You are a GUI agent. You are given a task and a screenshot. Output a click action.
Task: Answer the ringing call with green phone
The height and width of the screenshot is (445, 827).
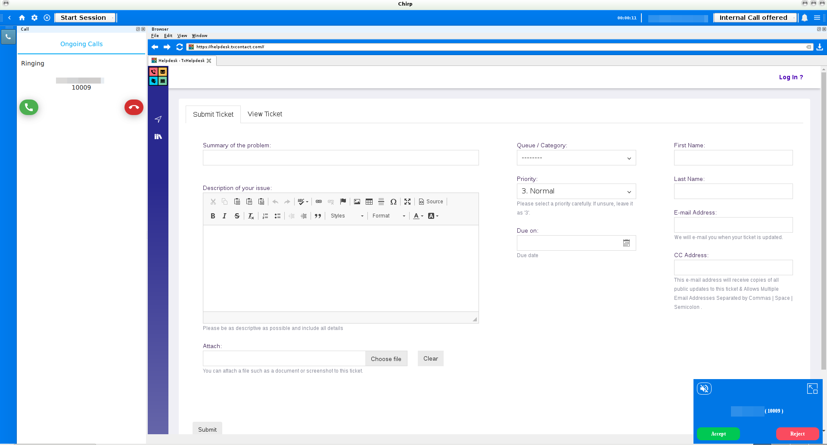click(x=29, y=107)
